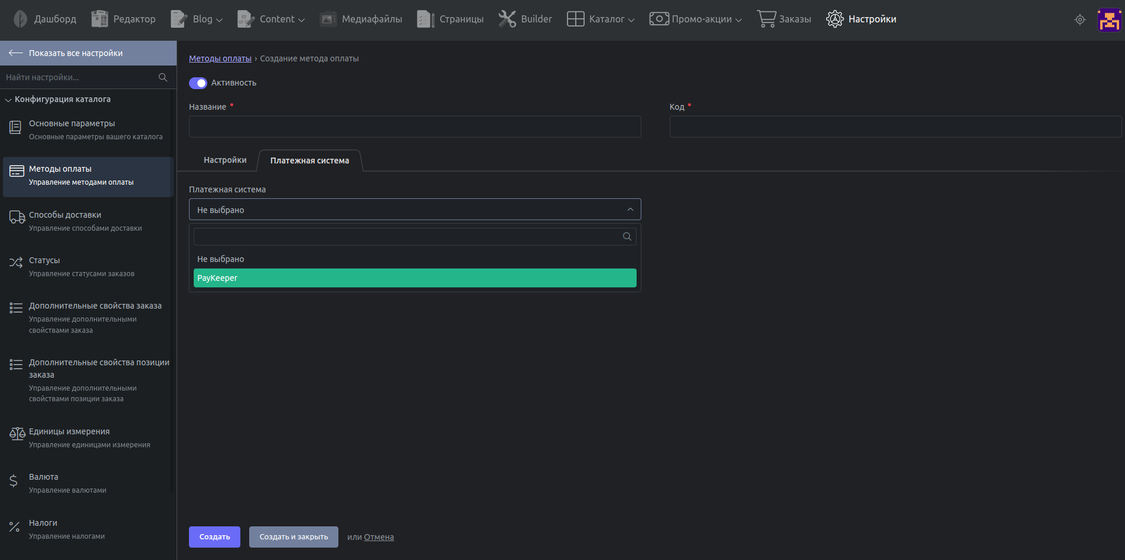The image size is (1125, 560).
Task: Open the Media files icon
Action: coord(328,19)
